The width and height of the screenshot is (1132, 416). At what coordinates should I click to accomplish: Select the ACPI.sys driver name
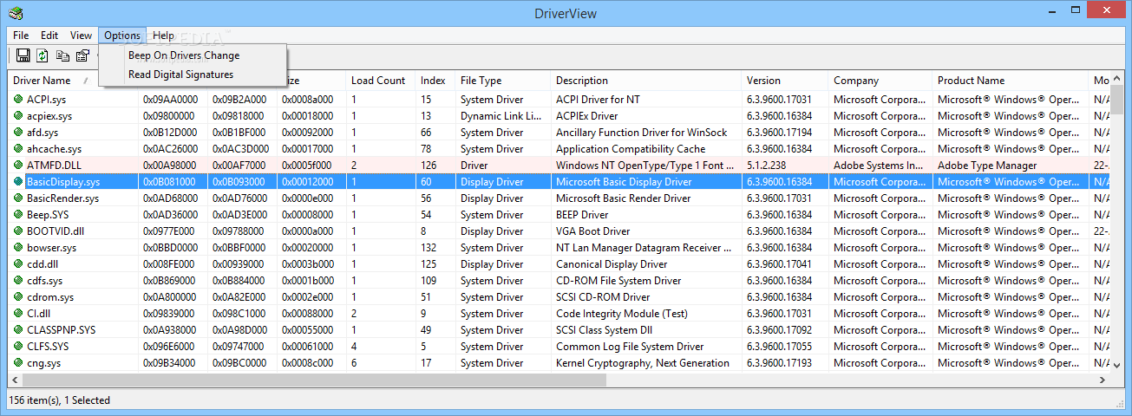coord(46,100)
